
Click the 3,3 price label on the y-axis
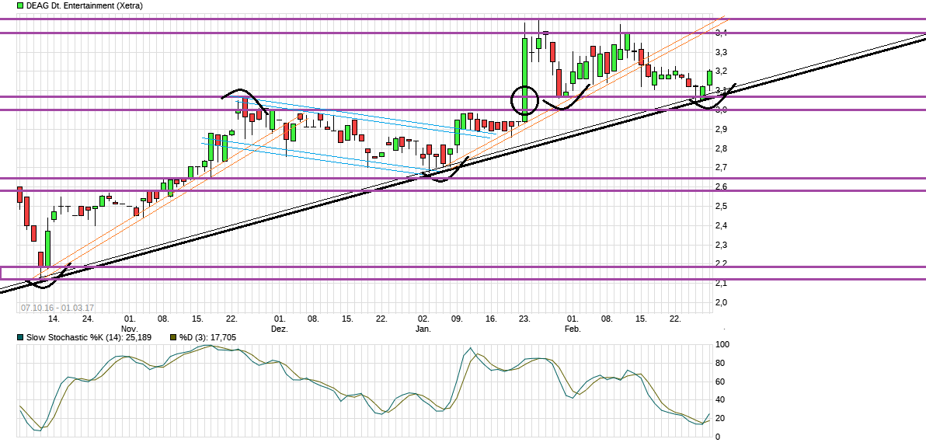tap(722, 52)
